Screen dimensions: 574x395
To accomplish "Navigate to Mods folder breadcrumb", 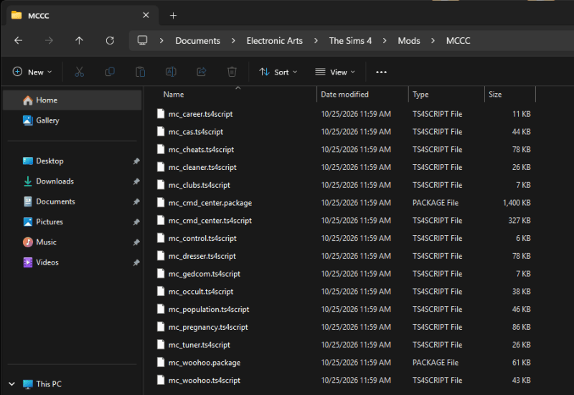I will point(409,41).
